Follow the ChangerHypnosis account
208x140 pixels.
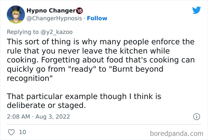[x=97, y=18]
